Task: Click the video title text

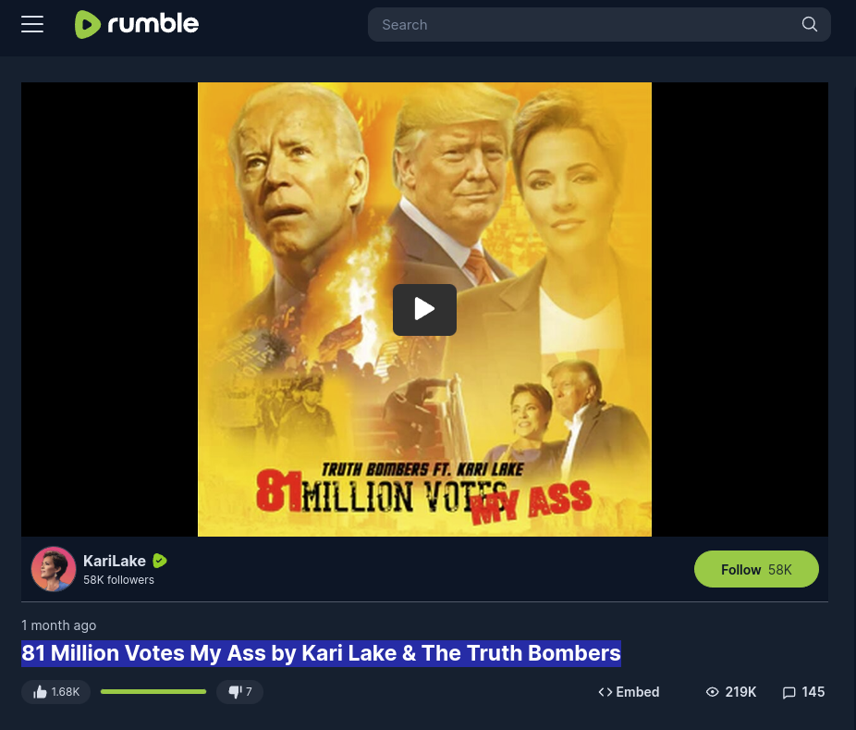Action: (x=321, y=653)
